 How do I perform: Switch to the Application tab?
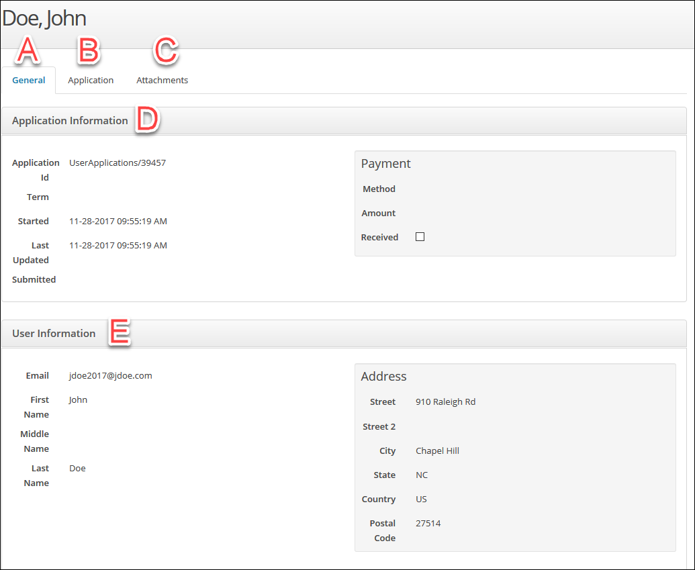(91, 80)
